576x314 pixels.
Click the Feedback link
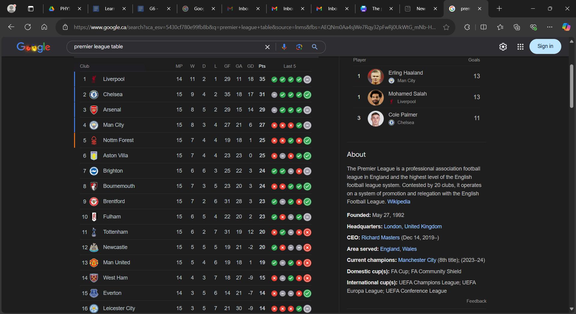coord(476,301)
